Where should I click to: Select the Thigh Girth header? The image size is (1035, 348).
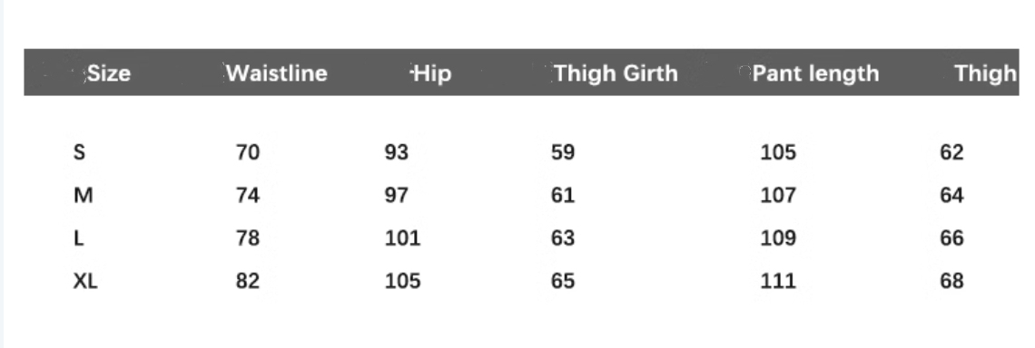point(616,73)
